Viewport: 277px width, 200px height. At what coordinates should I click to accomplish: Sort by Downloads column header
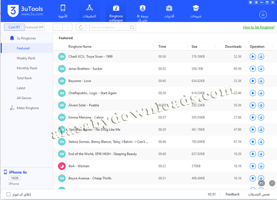[233, 47]
